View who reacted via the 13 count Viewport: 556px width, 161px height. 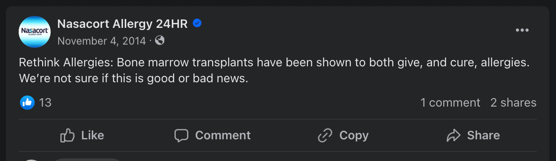45,103
